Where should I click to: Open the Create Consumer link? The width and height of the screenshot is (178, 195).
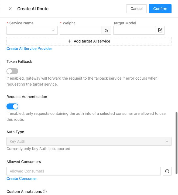pos(22,178)
